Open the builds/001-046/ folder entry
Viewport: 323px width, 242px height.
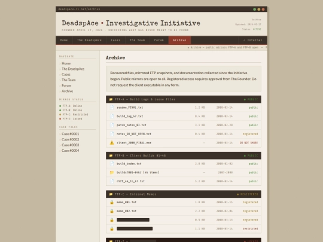pyautogui.click(x=138, y=173)
